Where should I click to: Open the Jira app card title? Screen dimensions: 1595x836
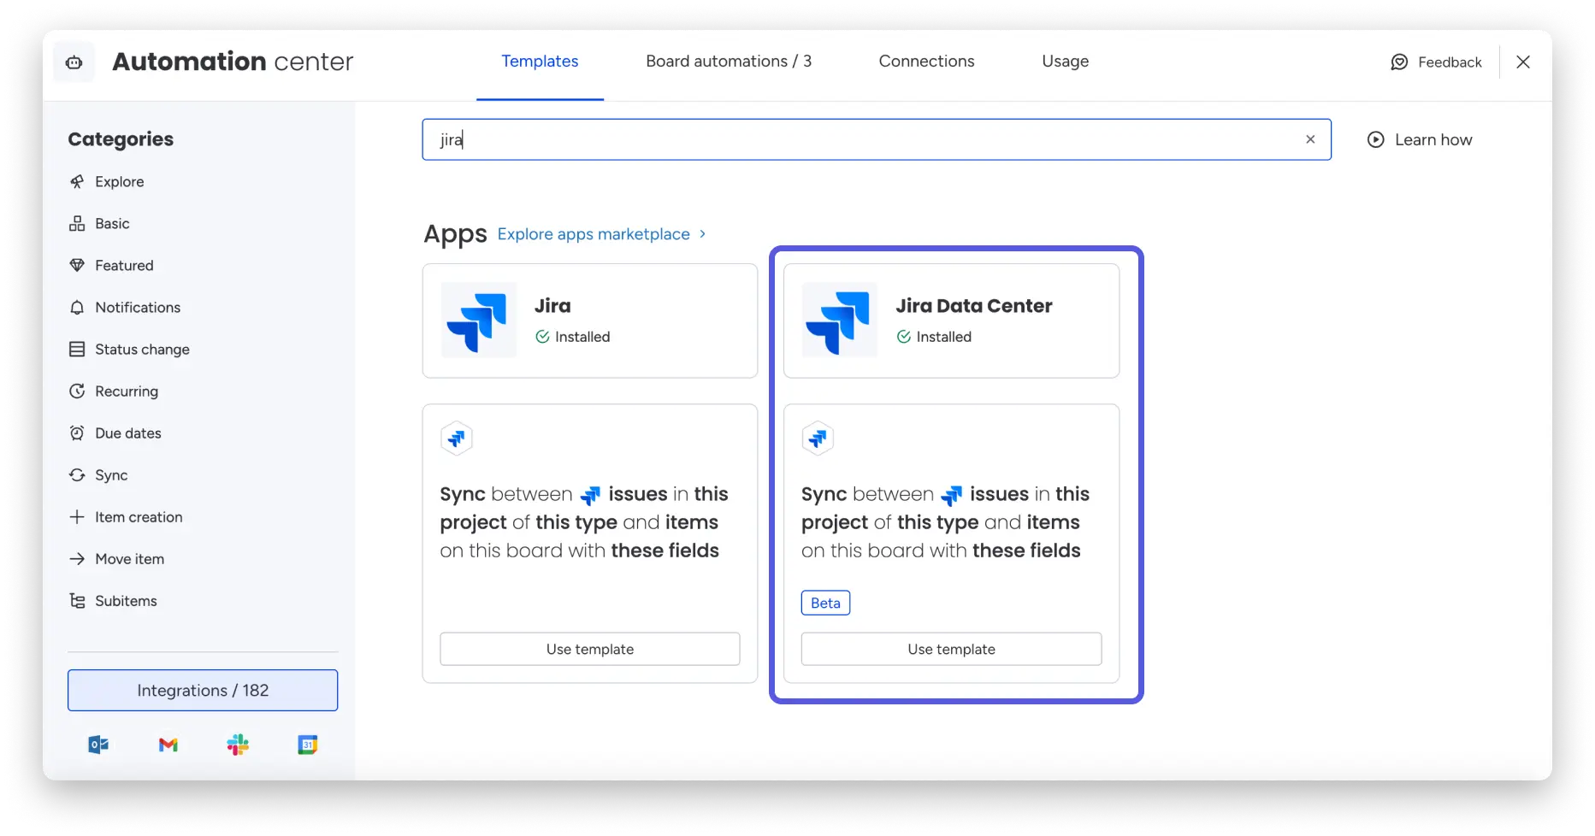click(552, 305)
